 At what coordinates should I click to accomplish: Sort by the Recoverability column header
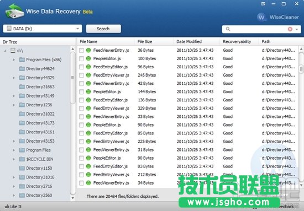239,41
